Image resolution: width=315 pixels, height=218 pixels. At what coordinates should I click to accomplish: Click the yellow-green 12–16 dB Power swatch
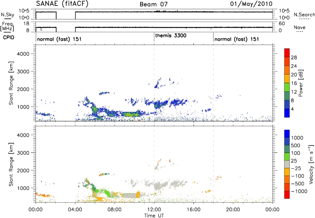pos(287,87)
